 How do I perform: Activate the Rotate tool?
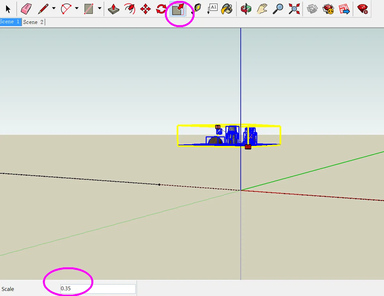[x=161, y=9]
